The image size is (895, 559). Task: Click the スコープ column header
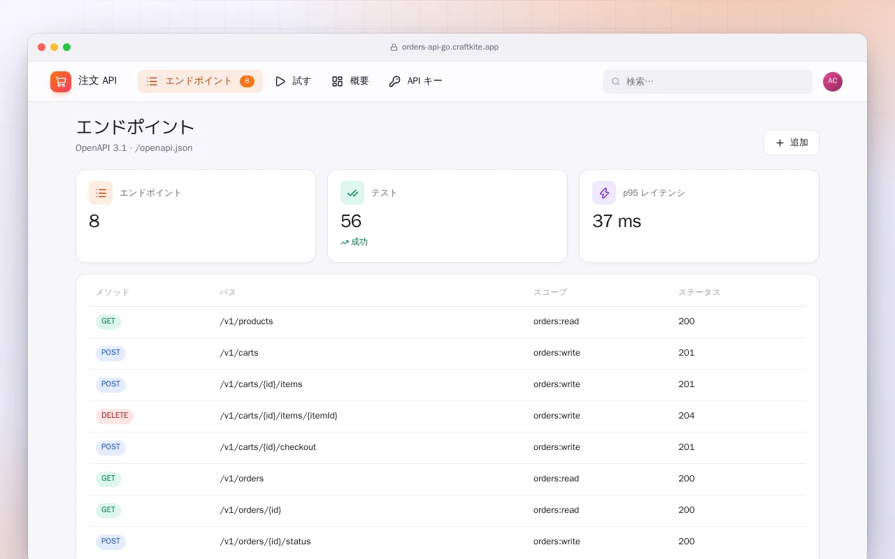[550, 293]
